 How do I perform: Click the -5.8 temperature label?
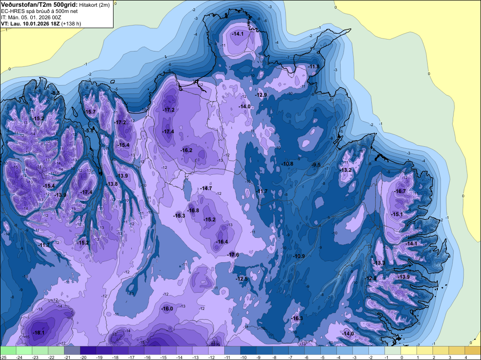[x=89, y=130]
